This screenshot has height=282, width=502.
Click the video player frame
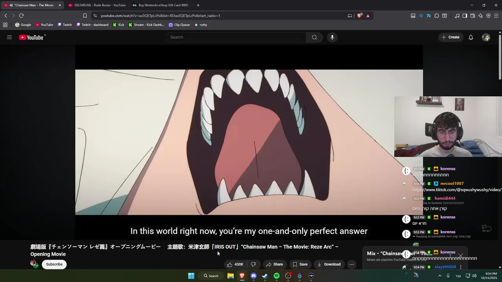pos(249,142)
